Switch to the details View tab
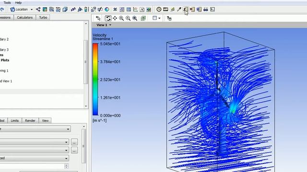This screenshot has height=172, width=307. click(45, 120)
